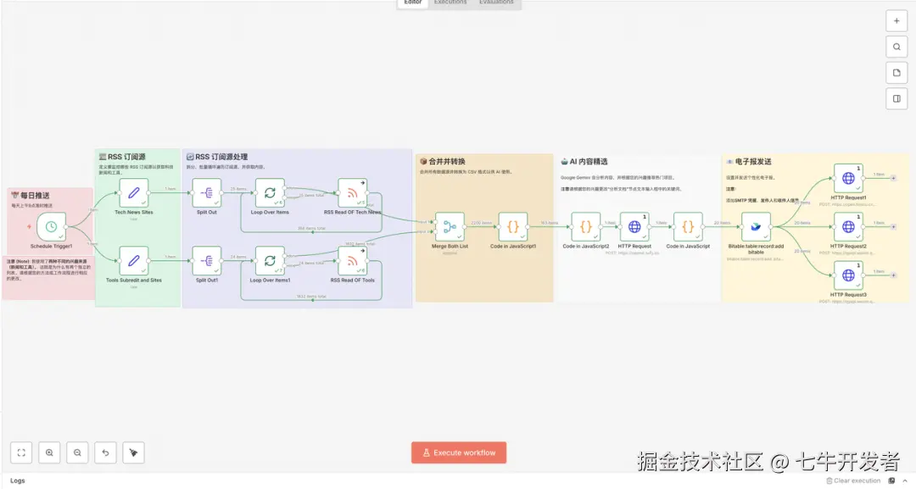Click plus connector after HTTP Request1
Screen dimensions: 916x489
pos(893,178)
